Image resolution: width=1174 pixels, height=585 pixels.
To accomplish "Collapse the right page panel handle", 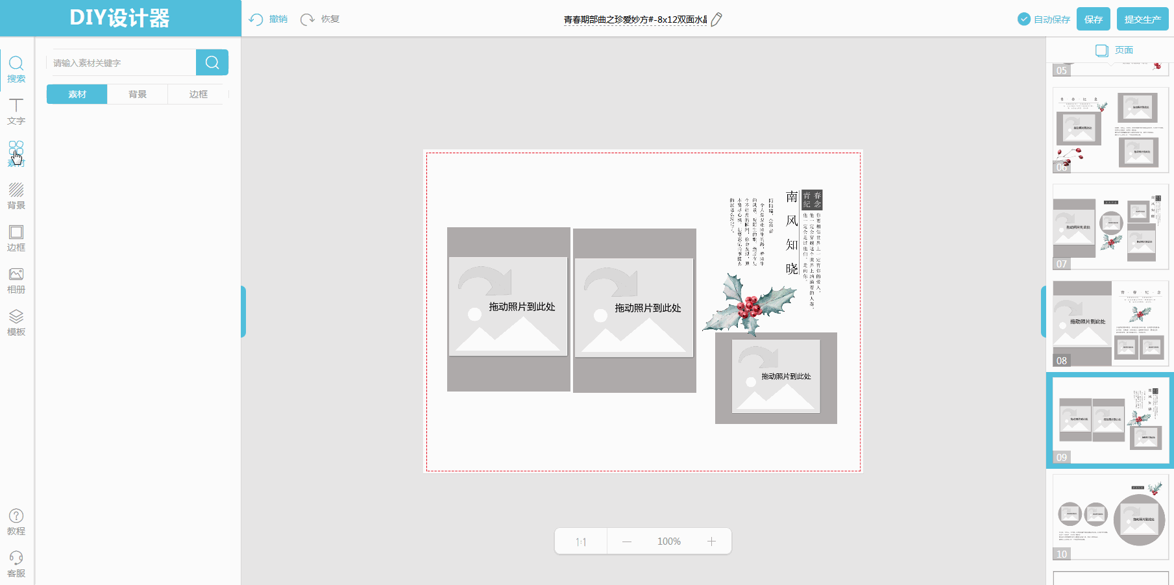I will 1043,312.
